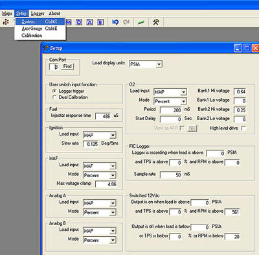Click the grayed Redo arrow icon
The height and width of the screenshot is (255, 259).
126,22
